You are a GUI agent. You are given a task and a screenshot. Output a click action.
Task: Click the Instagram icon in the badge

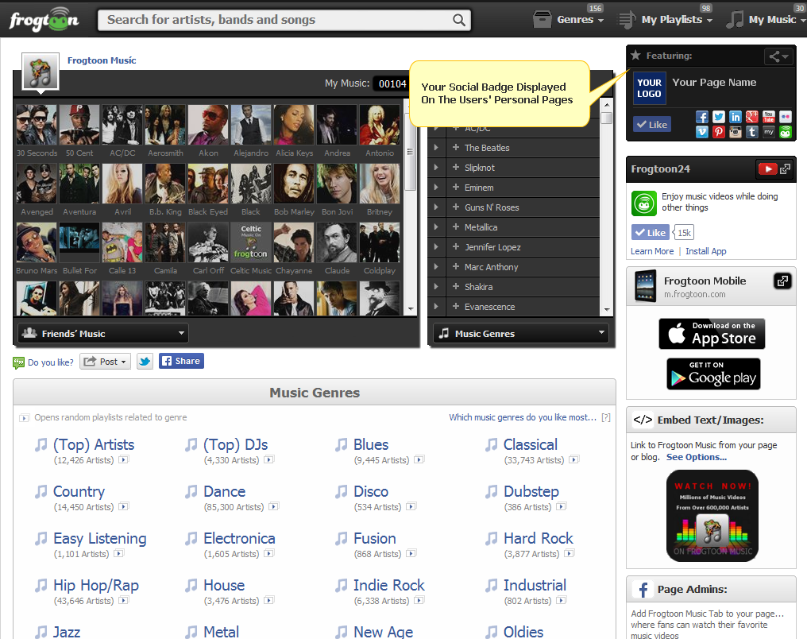[x=736, y=133]
